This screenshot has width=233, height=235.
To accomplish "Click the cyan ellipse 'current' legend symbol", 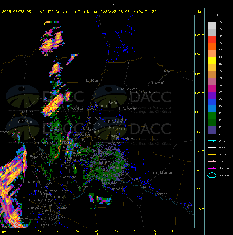I will (x=212, y=175).
